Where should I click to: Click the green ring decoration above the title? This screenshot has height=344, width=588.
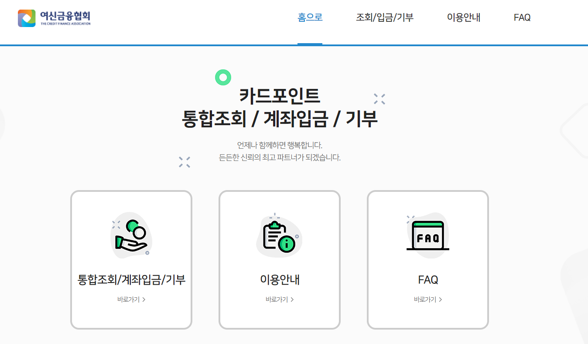pos(223,78)
